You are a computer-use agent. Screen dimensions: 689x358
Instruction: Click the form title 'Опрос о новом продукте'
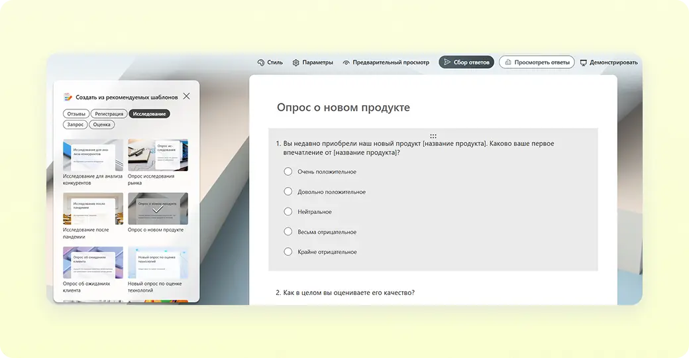point(343,107)
